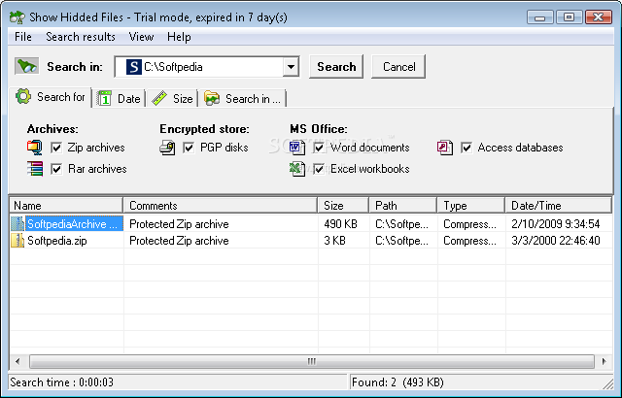
Task: Click the horizontal scrollbar thumb
Action: pos(312,361)
